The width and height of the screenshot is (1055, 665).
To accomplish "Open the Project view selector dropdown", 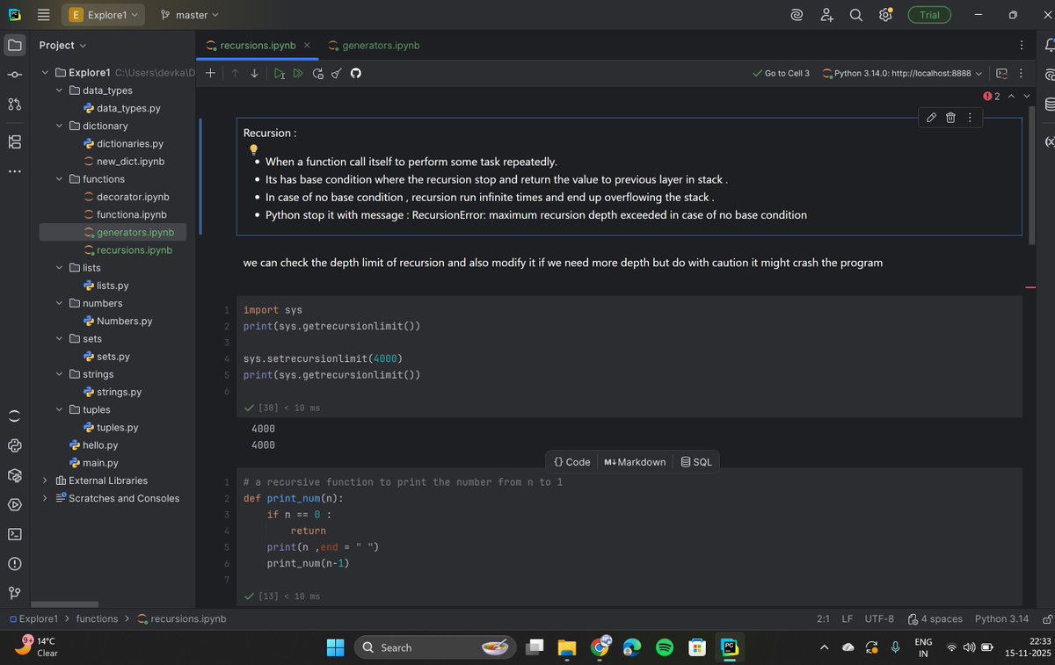I will point(62,45).
